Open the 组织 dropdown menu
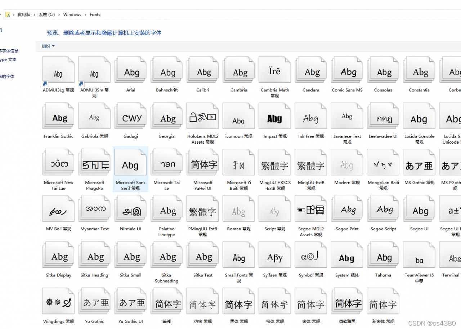461x329 pixels. (48, 46)
